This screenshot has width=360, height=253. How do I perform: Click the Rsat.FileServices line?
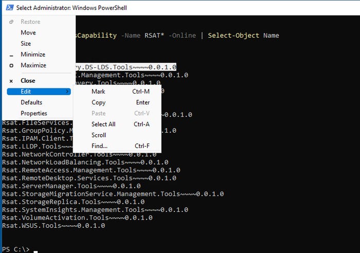(38, 122)
